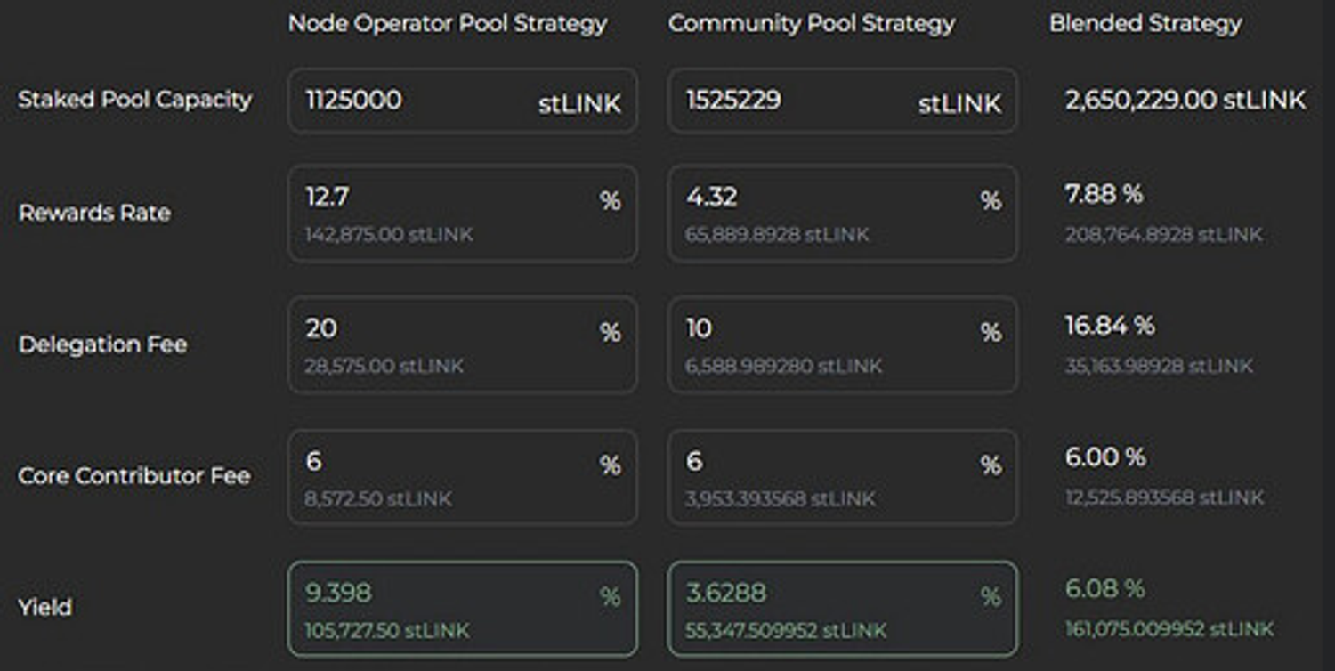Click the Node Operator staked capacity field showing 1125000
The width and height of the screenshot is (1335, 671).
click(x=462, y=101)
